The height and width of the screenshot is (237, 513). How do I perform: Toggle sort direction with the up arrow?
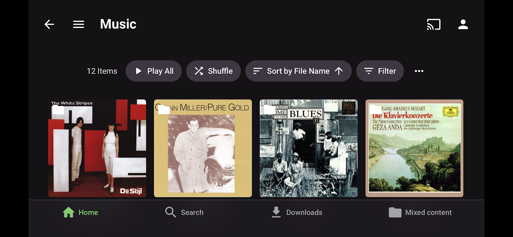click(339, 71)
